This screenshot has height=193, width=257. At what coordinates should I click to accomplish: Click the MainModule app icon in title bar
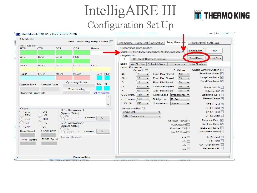18,34
